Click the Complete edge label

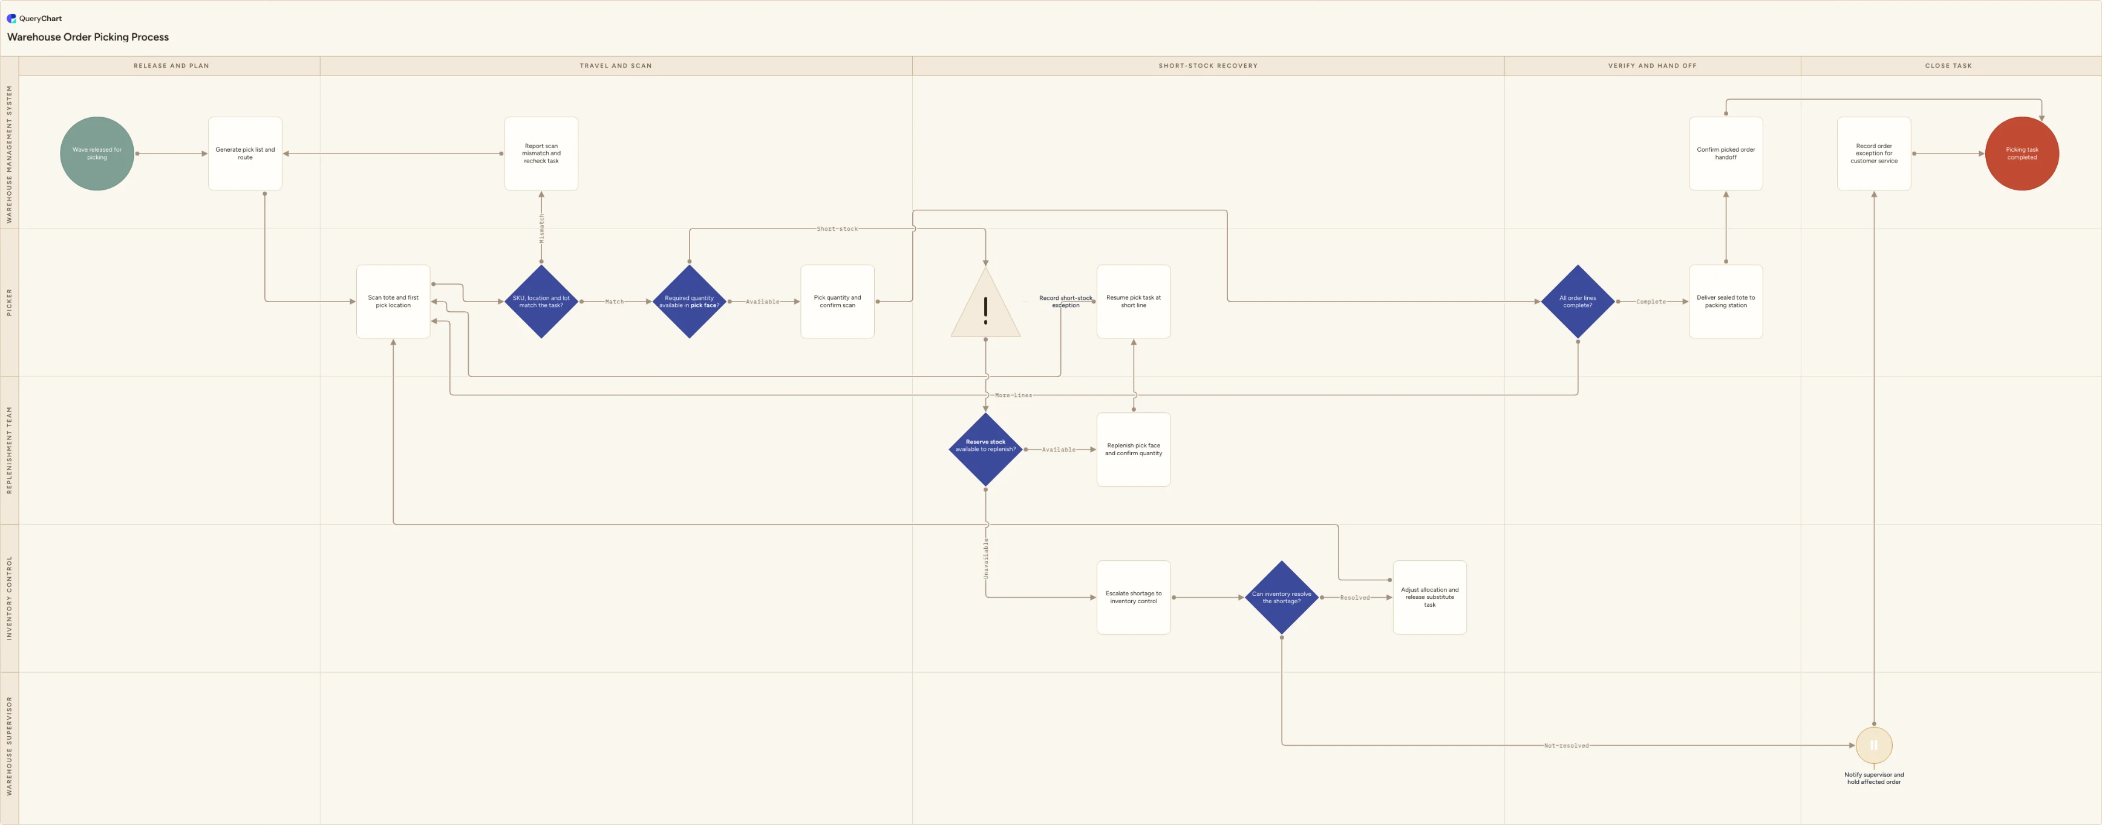[1651, 302]
